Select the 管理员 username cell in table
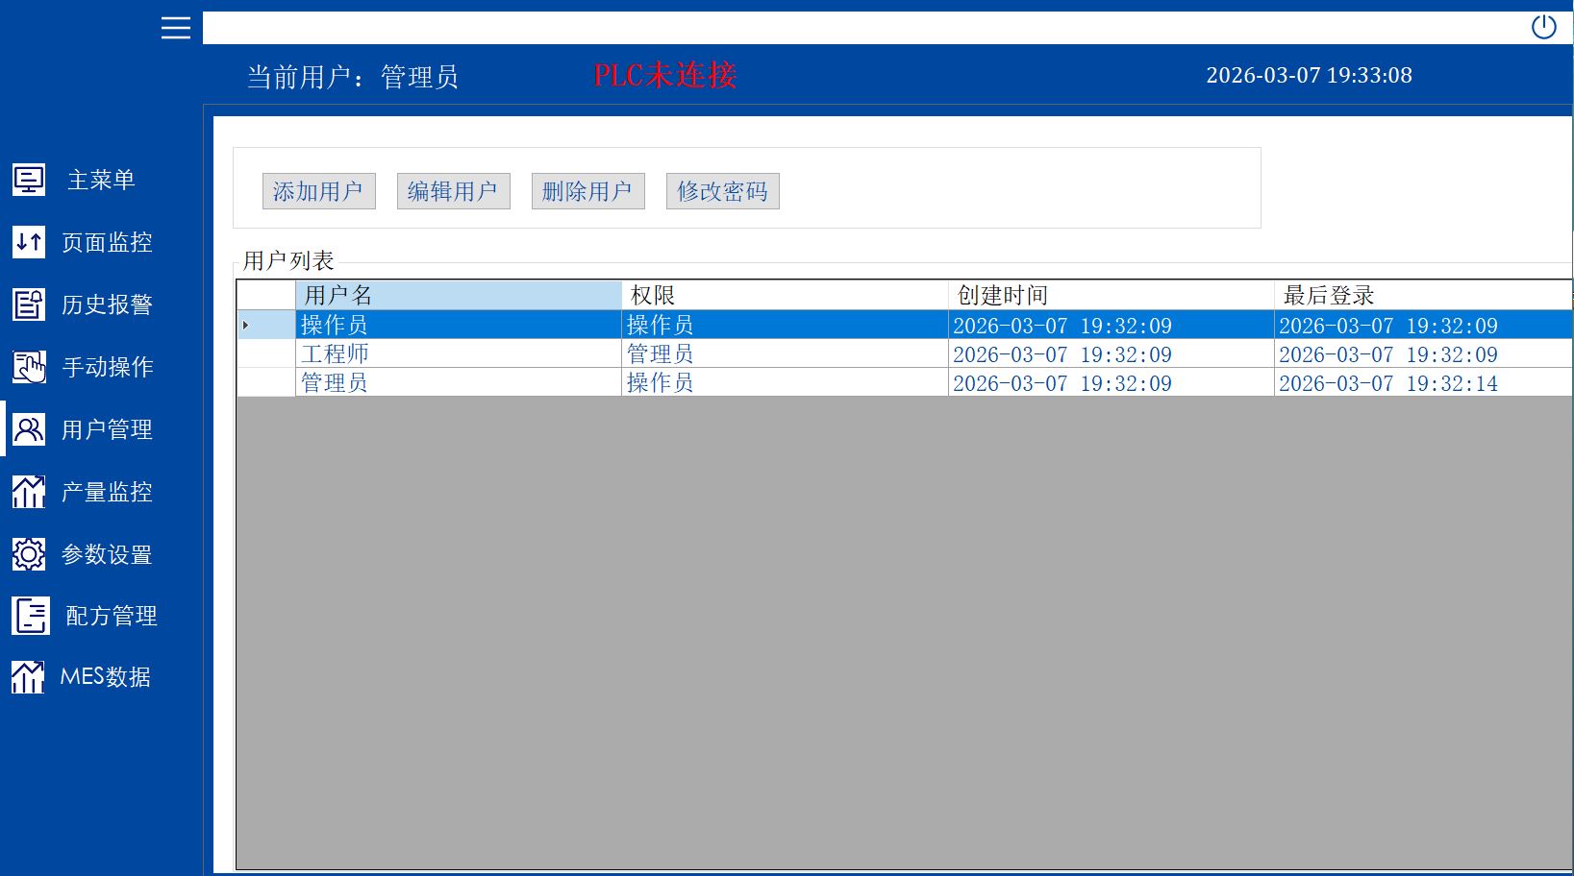 458,383
